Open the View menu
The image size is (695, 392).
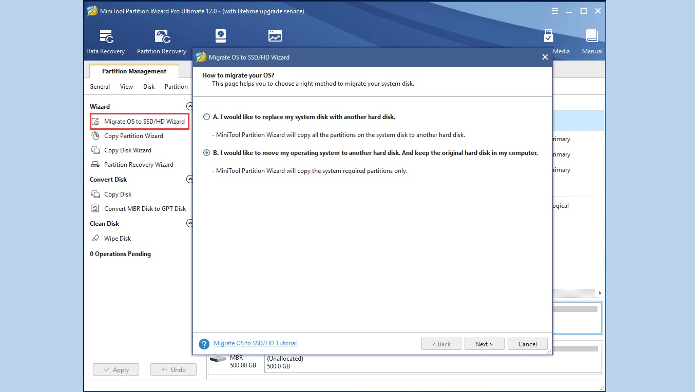click(x=126, y=87)
